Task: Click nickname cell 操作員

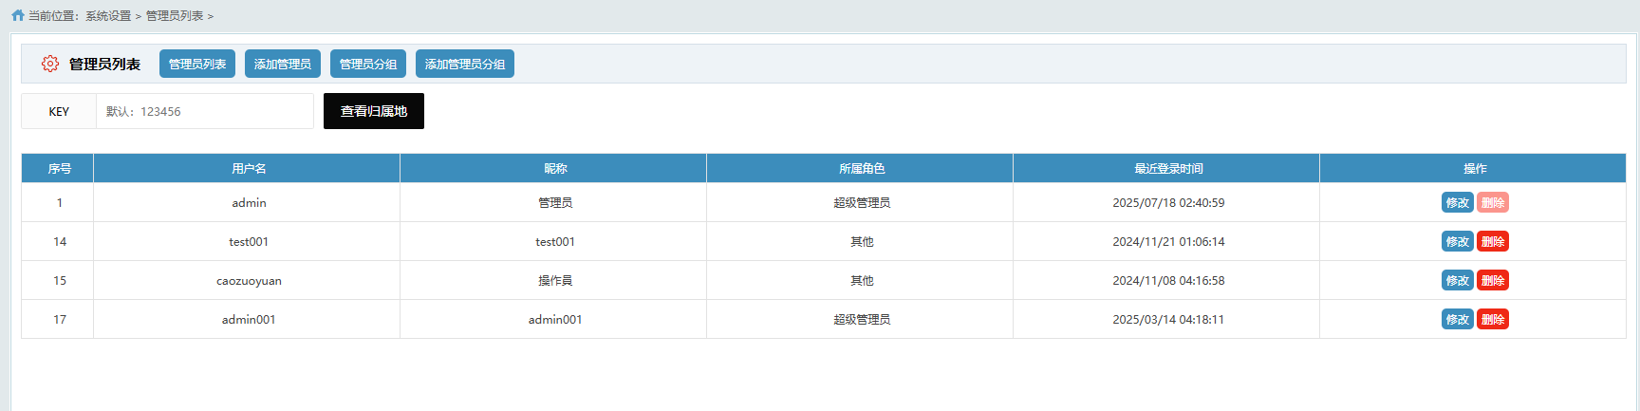Action: tap(555, 280)
